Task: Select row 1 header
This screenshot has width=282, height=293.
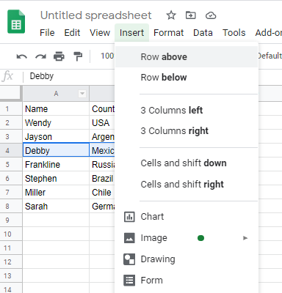Action: (x=11, y=108)
